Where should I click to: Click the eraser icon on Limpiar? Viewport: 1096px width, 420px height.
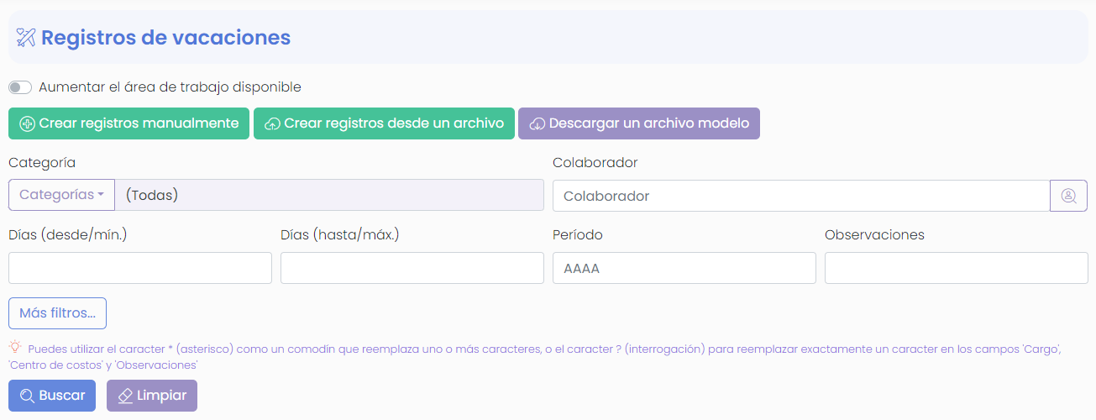125,396
